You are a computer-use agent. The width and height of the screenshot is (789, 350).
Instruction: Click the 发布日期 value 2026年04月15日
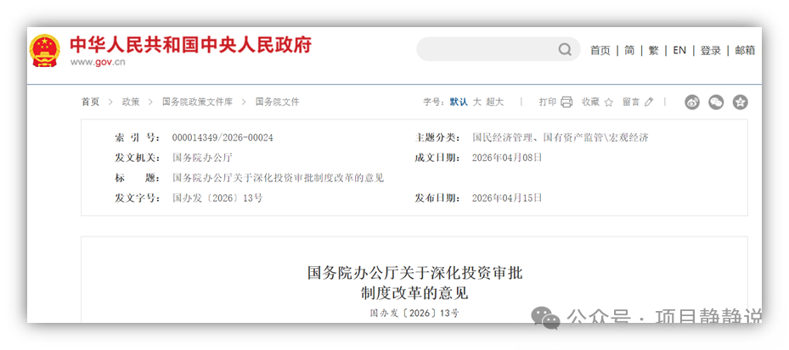[507, 197]
